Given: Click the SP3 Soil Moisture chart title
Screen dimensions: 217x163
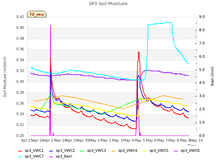Looking at the screenshot, I should (108, 4).
